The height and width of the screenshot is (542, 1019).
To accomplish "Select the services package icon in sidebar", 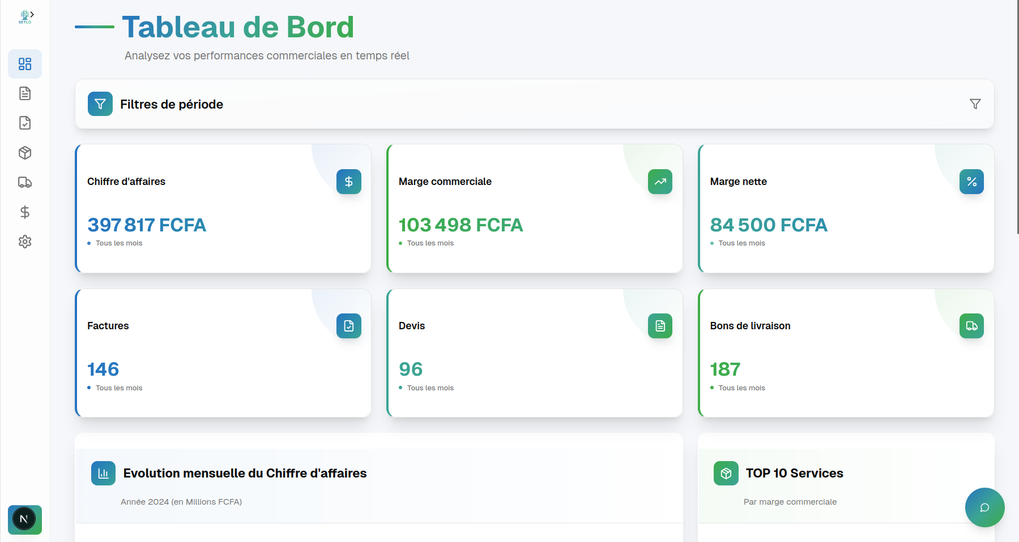I will tap(24, 152).
